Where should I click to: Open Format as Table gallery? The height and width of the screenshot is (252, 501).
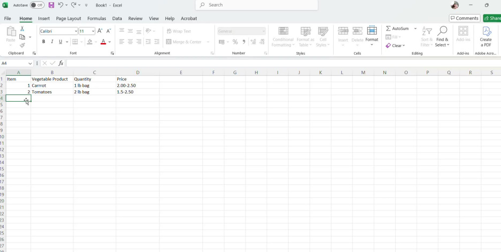(x=306, y=37)
